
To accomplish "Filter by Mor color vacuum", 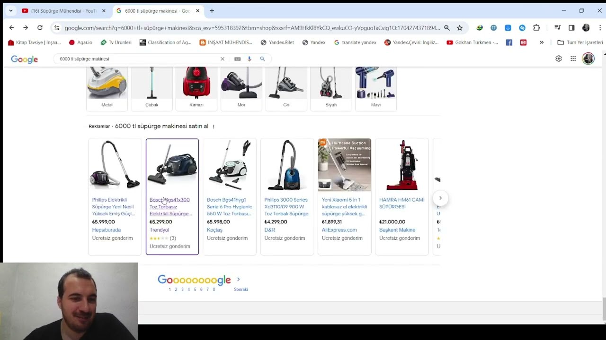I will click(241, 88).
